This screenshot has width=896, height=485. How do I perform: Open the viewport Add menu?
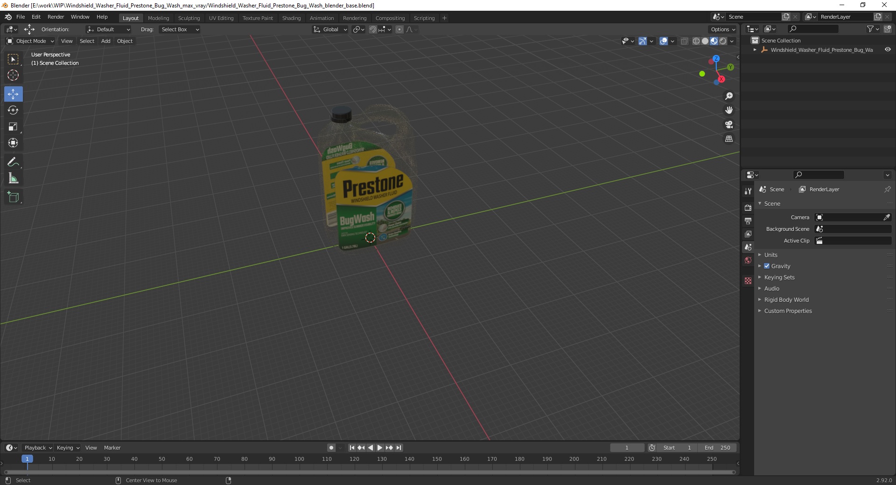pos(106,41)
